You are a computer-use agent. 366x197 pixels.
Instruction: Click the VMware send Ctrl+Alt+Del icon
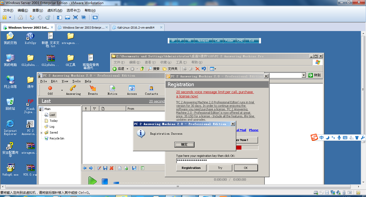click(20, 17)
